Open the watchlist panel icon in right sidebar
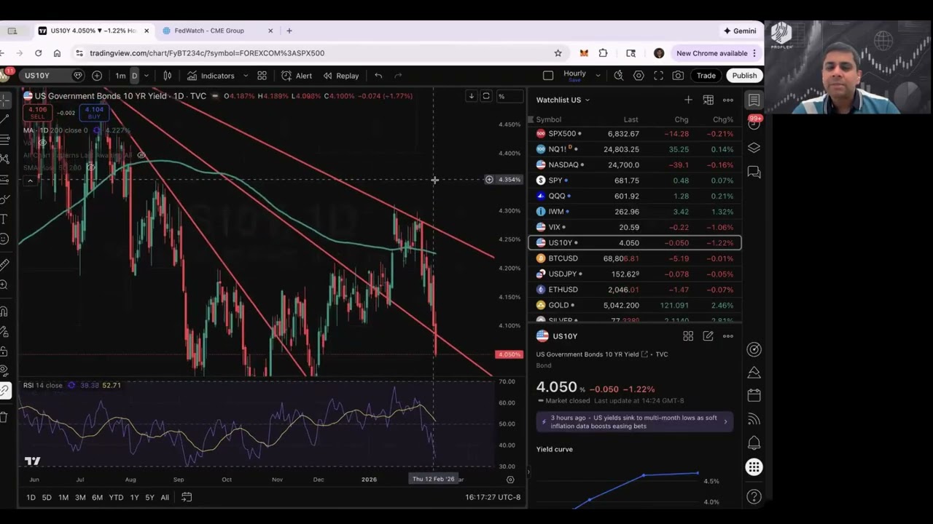This screenshot has width=933, height=524. [754, 100]
